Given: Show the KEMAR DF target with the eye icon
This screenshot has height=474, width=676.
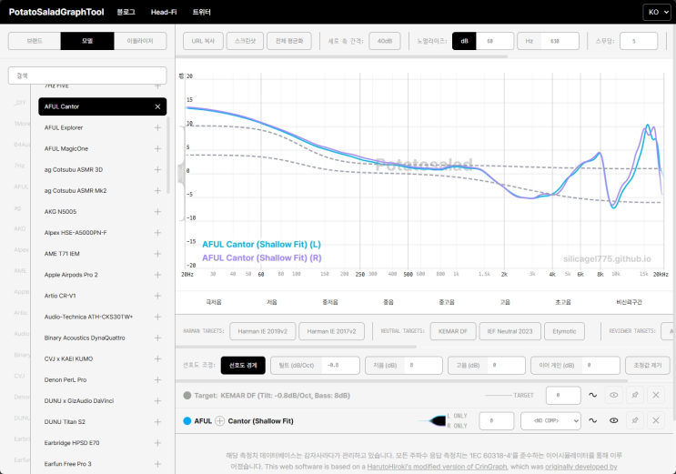Looking at the screenshot, I should (613, 395).
